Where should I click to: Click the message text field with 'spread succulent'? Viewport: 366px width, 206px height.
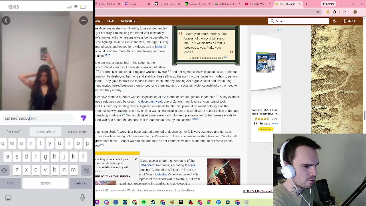[37, 118]
